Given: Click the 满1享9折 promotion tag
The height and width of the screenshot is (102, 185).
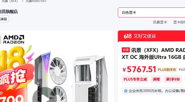Looking at the screenshot, I should (x=173, y=79).
